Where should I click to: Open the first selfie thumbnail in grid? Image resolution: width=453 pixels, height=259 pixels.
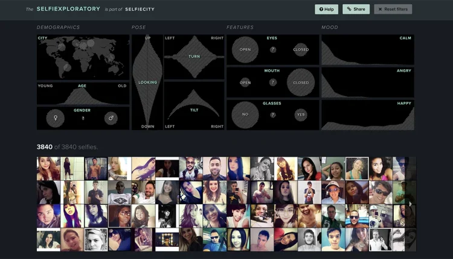click(48, 169)
